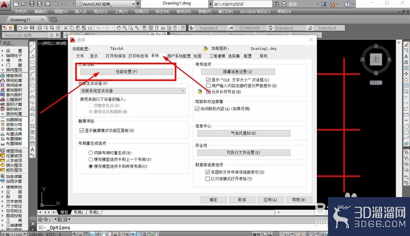The image size is (410, 236).
Task: Click the binoculars search icon in title bar
Action: 276,4
